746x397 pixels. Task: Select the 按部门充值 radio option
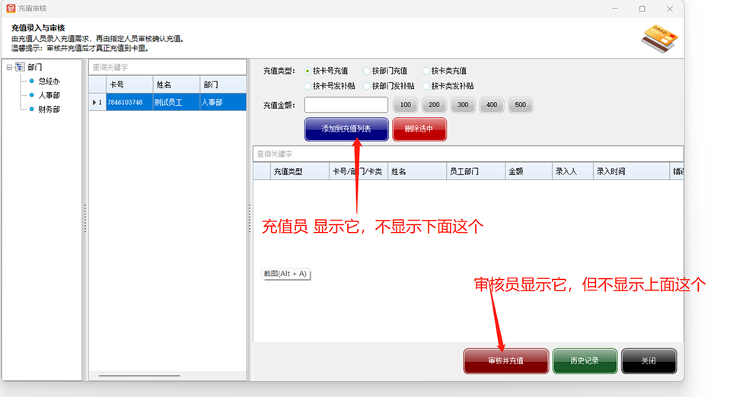click(367, 71)
